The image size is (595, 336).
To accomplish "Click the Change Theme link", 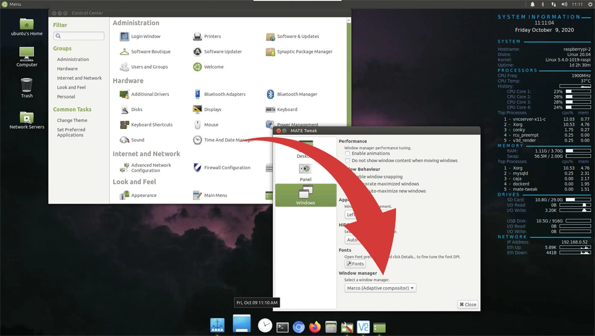I will point(72,121).
